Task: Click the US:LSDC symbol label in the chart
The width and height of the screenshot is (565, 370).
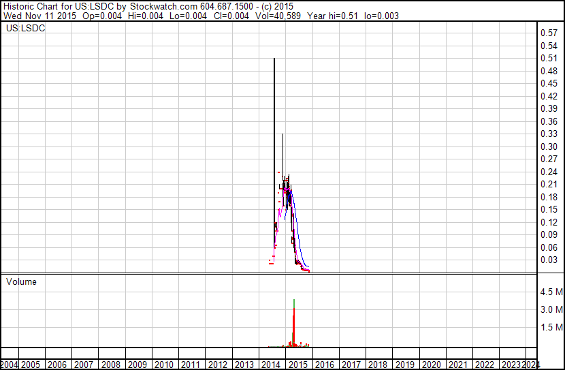Action: click(26, 28)
